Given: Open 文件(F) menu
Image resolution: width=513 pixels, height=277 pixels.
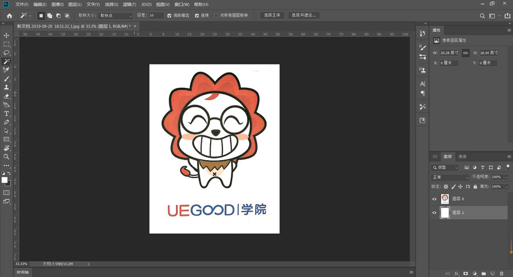Looking at the screenshot, I should pos(22,4).
